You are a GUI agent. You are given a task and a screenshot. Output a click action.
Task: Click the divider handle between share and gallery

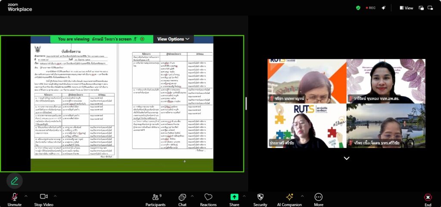pyautogui.click(x=246, y=104)
